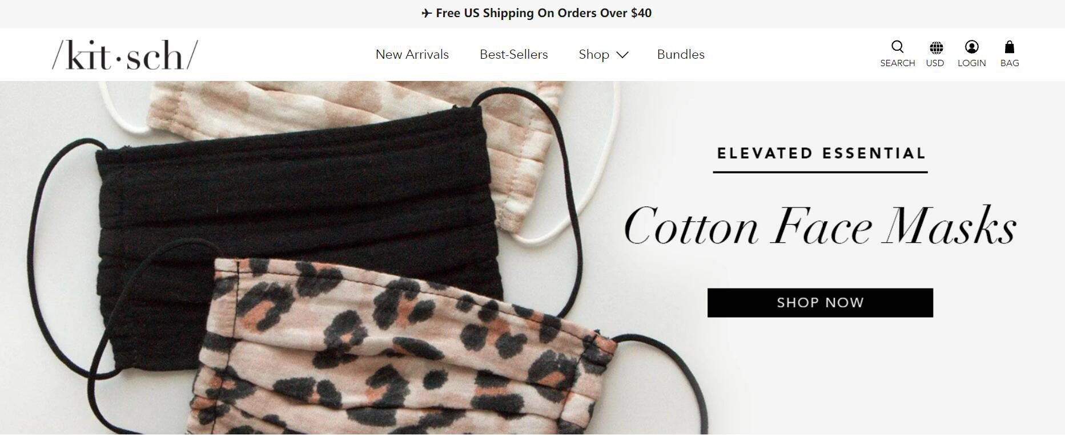Click the kitsch logo
This screenshot has height=435, width=1065.
[125, 55]
